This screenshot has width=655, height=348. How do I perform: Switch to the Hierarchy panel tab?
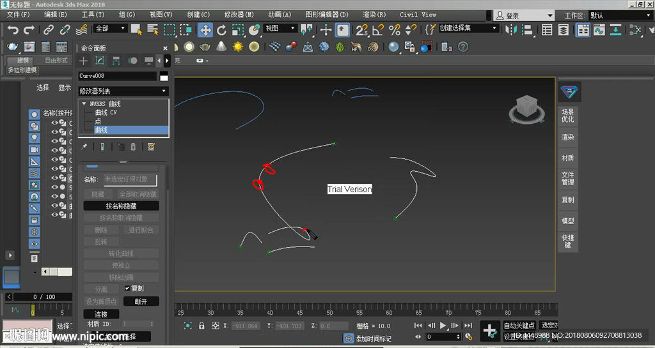point(116,61)
